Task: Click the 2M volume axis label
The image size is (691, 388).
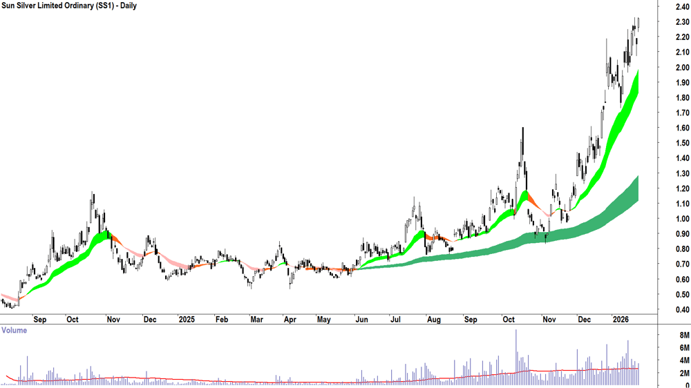Action: pos(684,374)
